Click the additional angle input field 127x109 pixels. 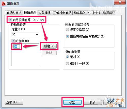tap(17, 47)
